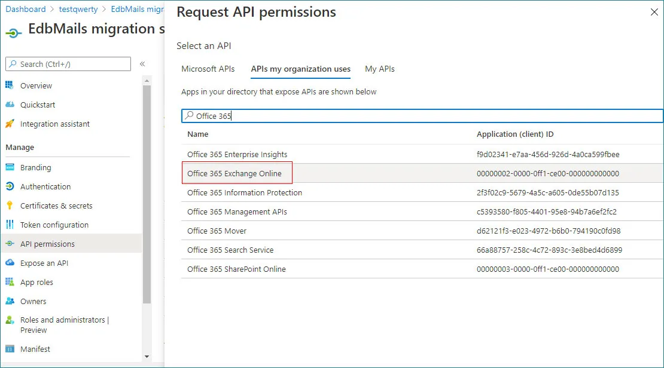The width and height of the screenshot is (664, 368).
Task: Open the My APIs tab
Action: [380, 69]
